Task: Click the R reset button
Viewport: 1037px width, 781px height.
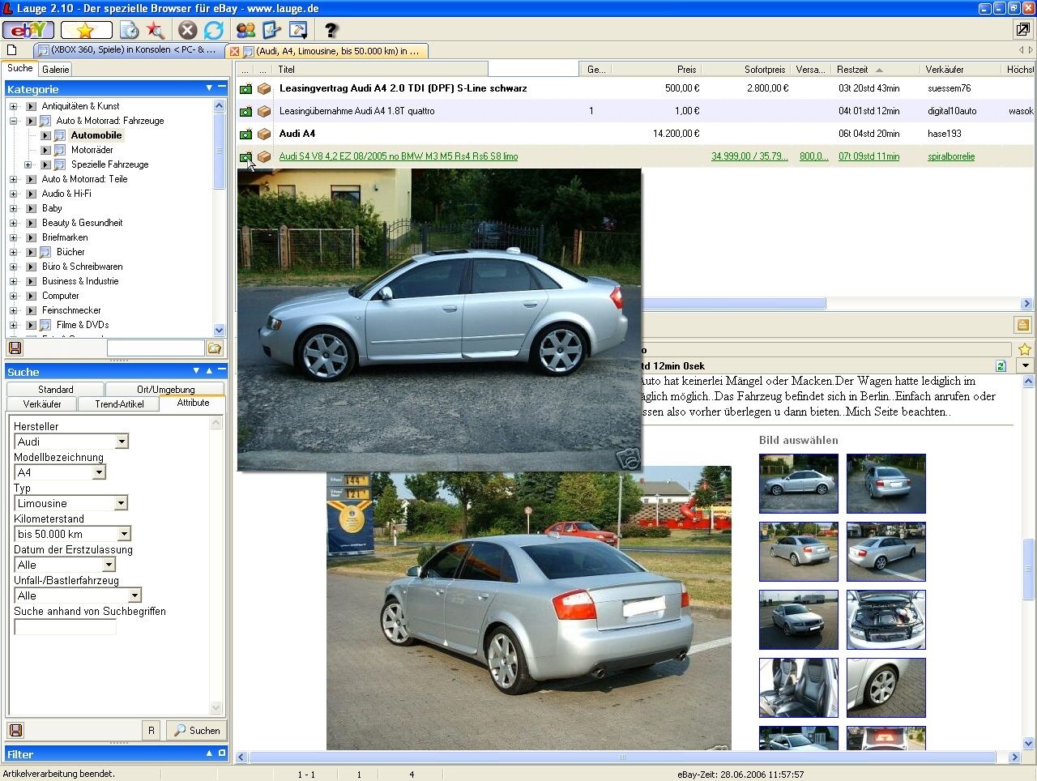Action: coord(151,730)
